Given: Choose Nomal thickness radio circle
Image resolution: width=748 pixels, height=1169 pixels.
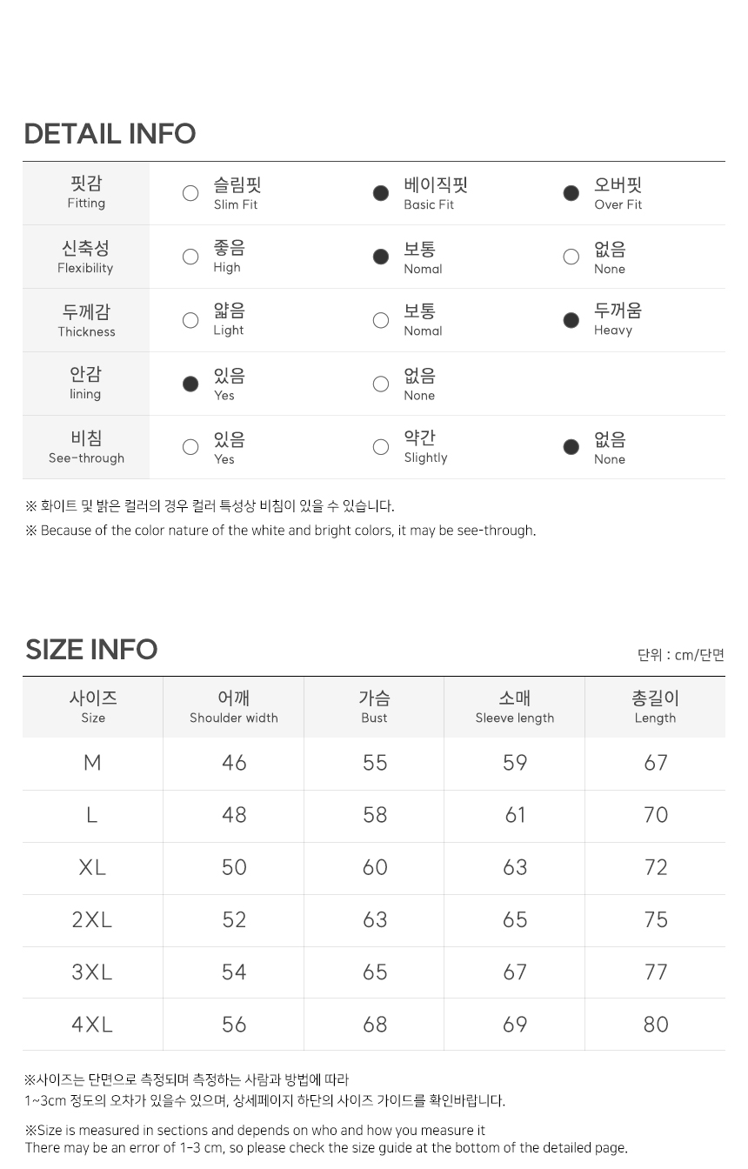Looking at the screenshot, I should [381, 320].
